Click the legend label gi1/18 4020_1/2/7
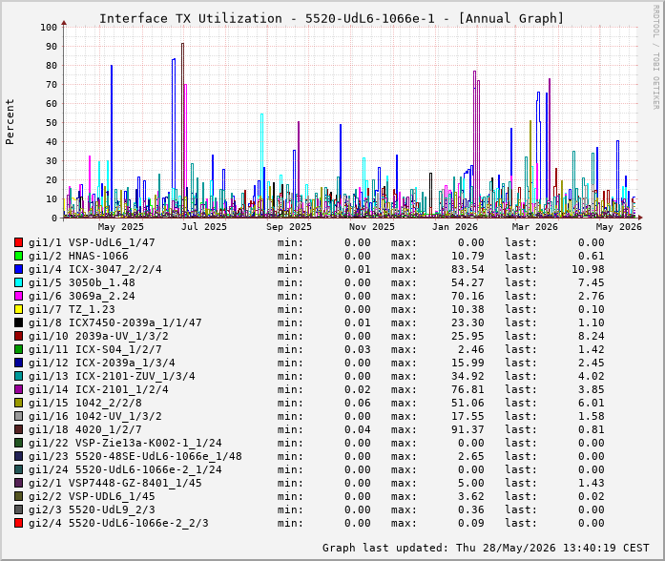The image size is (665, 561). [85, 429]
